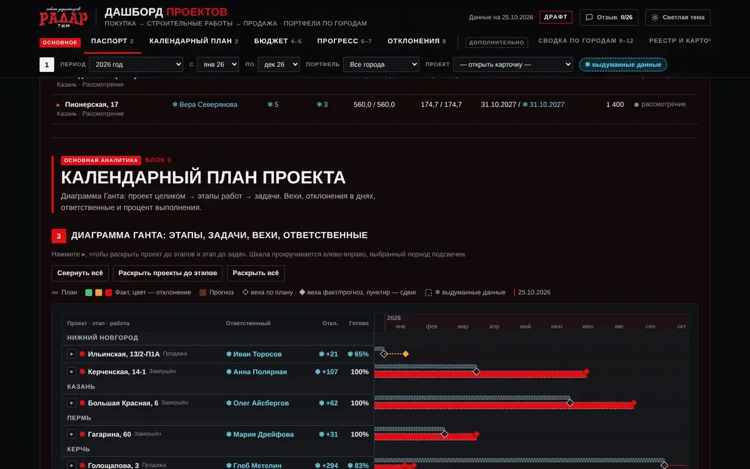Viewport: 750px width, 469px height.
Task: Click snowflake icon before Олег Айсбергов
Action: tap(229, 403)
